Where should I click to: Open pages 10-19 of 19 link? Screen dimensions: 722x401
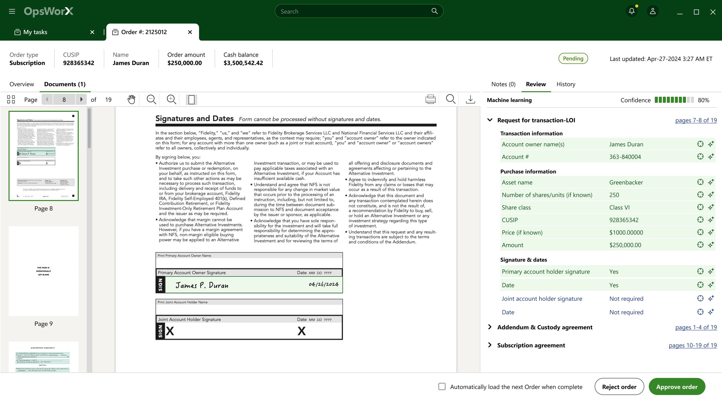[692, 345]
